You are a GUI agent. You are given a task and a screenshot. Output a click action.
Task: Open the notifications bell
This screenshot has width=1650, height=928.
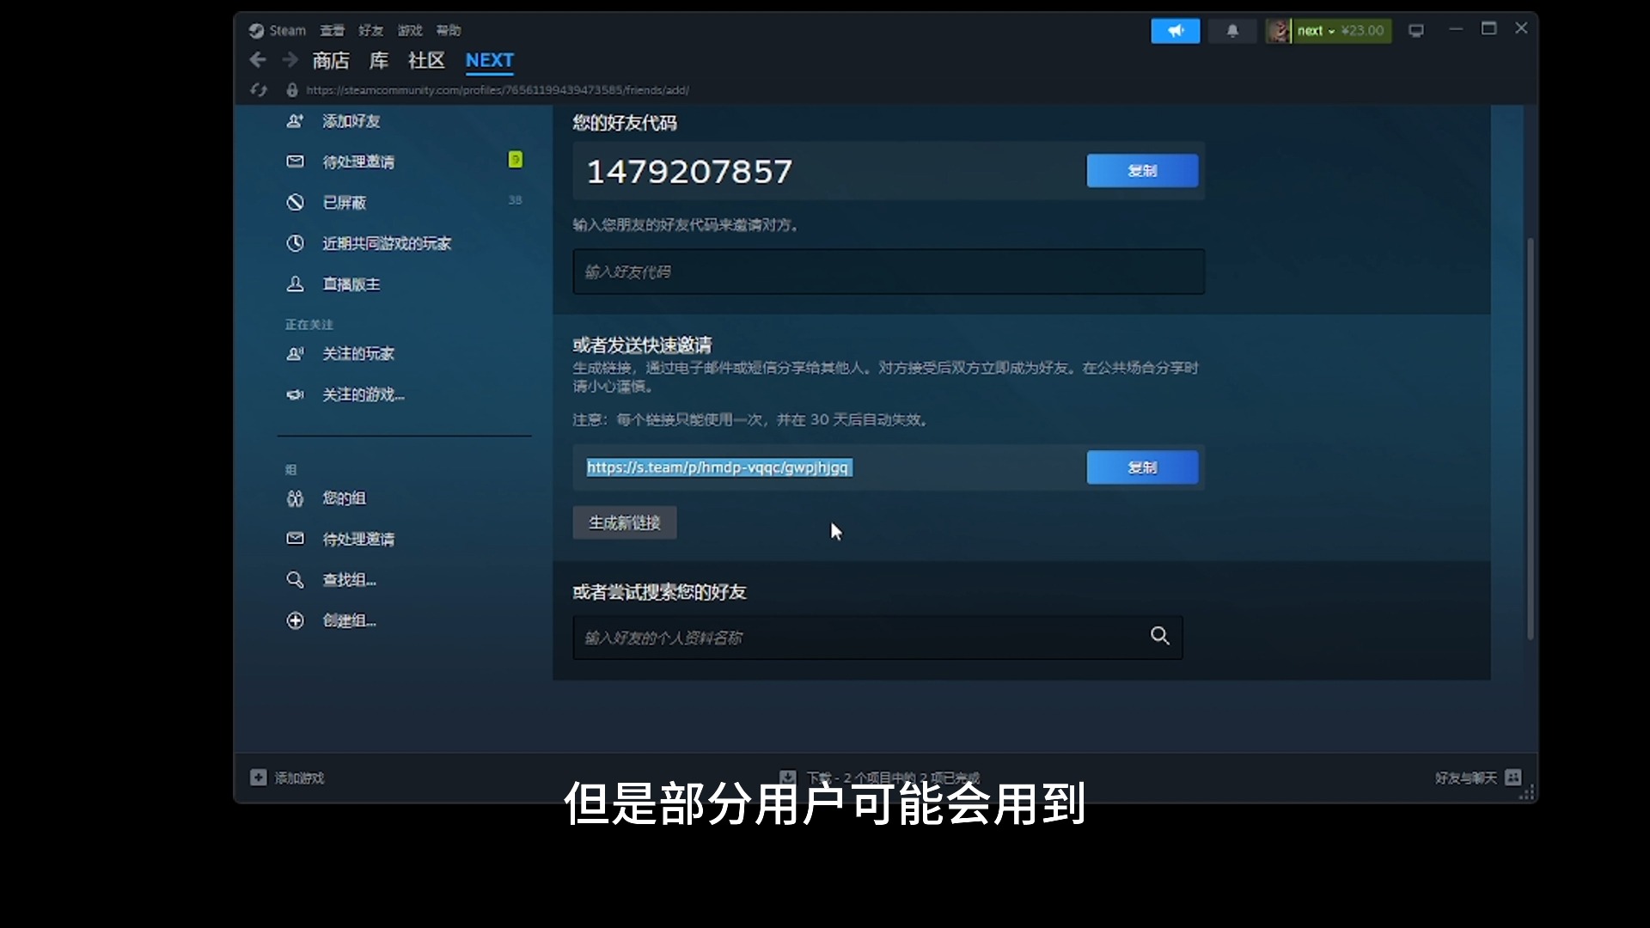point(1232,30)
